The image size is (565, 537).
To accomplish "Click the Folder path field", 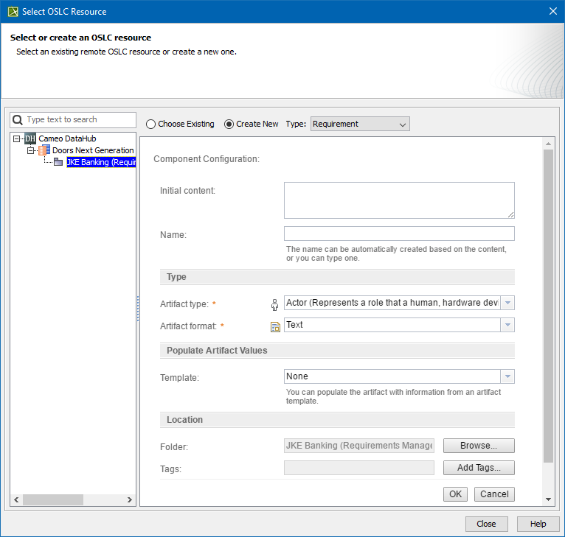I will (359, 446).
